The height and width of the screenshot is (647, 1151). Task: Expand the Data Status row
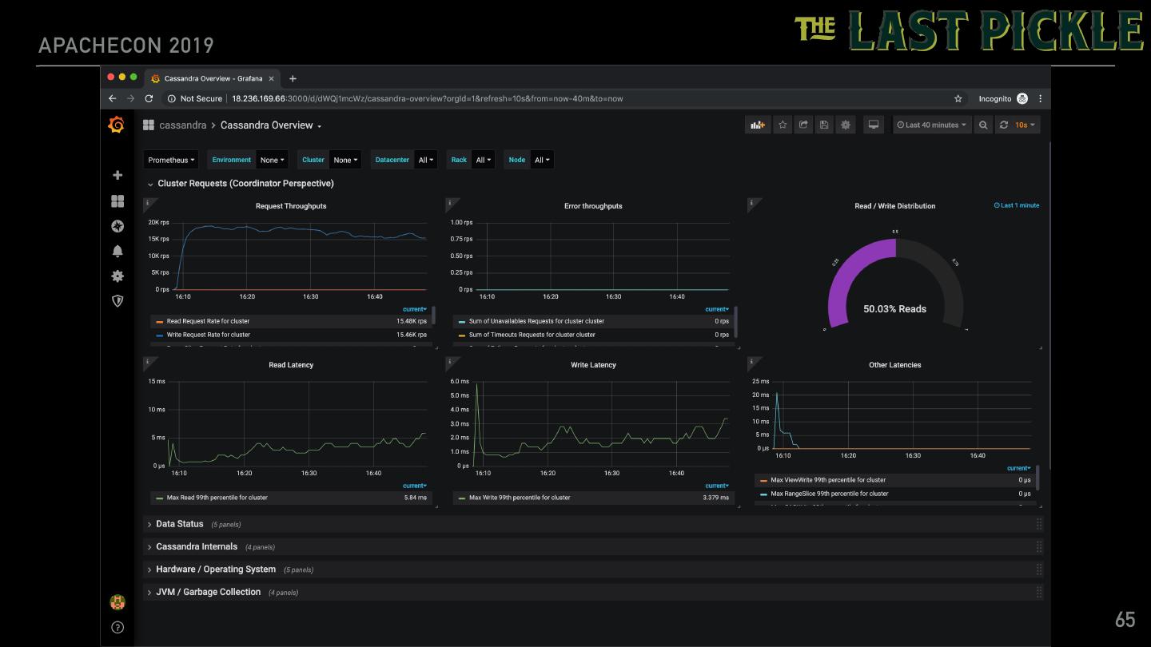coord(179,524)
